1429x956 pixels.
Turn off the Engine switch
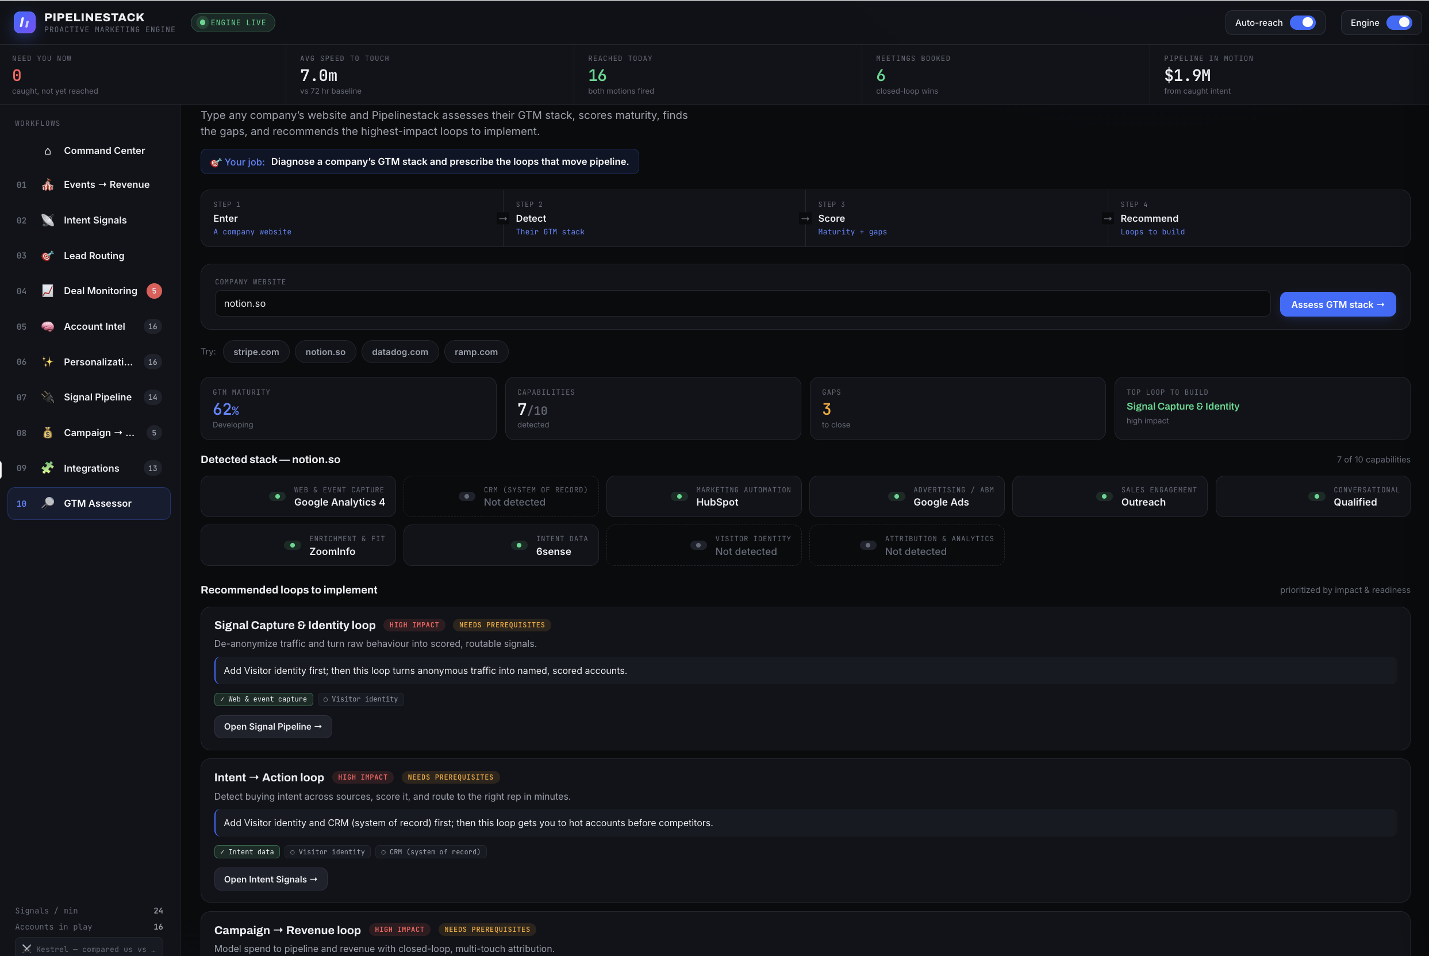click(1399, 22)
